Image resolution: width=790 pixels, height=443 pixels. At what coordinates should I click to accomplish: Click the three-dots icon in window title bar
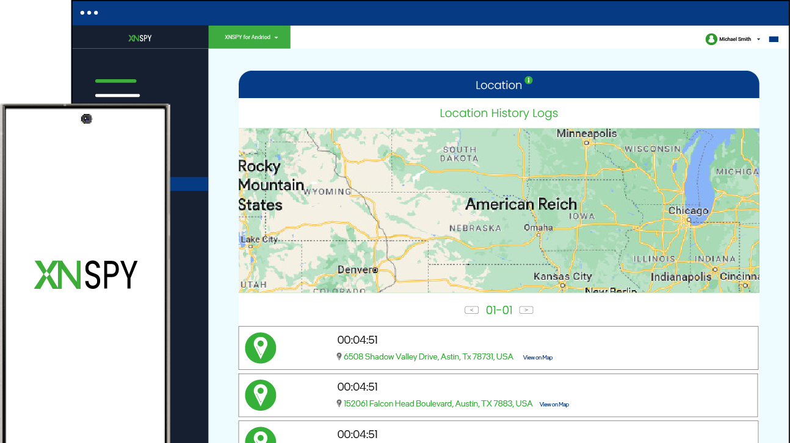pyautogui.click(x=89, y=13)
